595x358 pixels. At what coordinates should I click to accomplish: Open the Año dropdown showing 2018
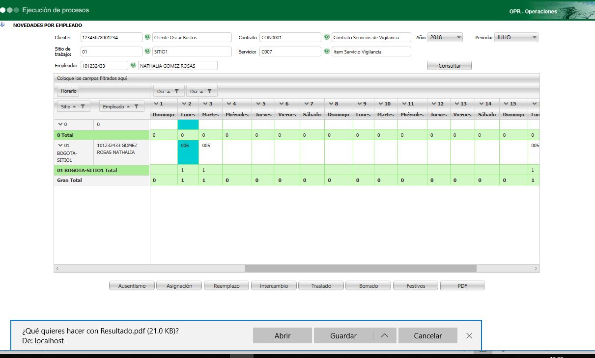(445, 37)
